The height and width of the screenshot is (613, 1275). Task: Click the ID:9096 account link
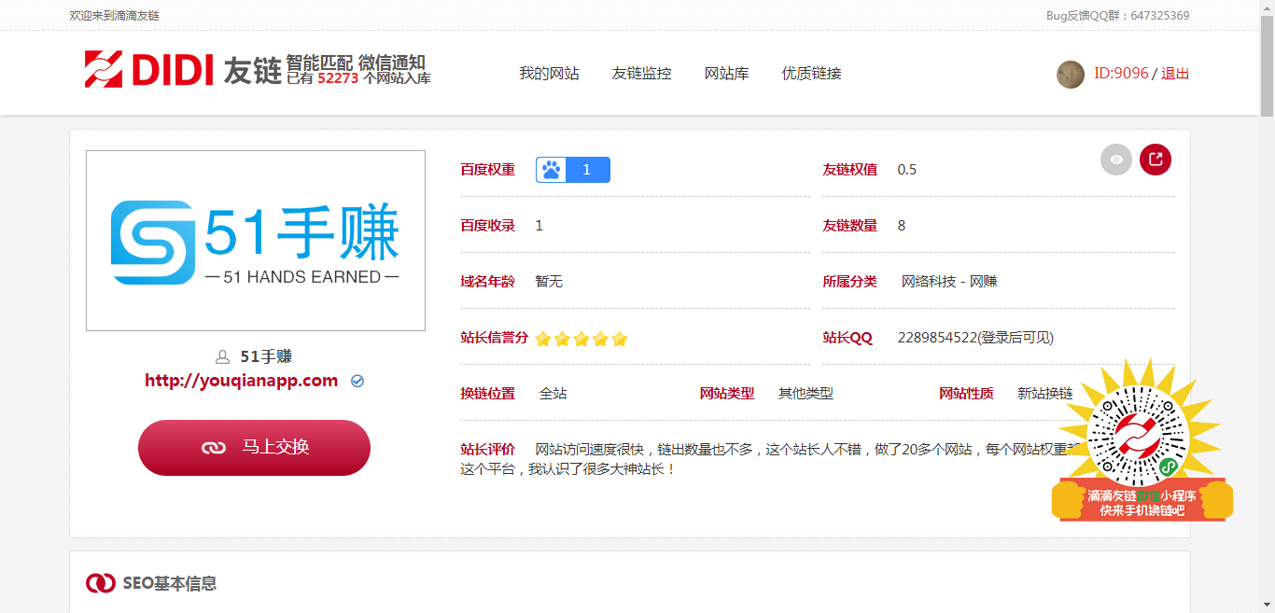coord(1121,74)
